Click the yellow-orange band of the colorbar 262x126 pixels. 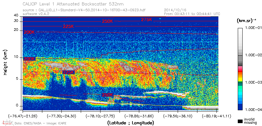240,77
